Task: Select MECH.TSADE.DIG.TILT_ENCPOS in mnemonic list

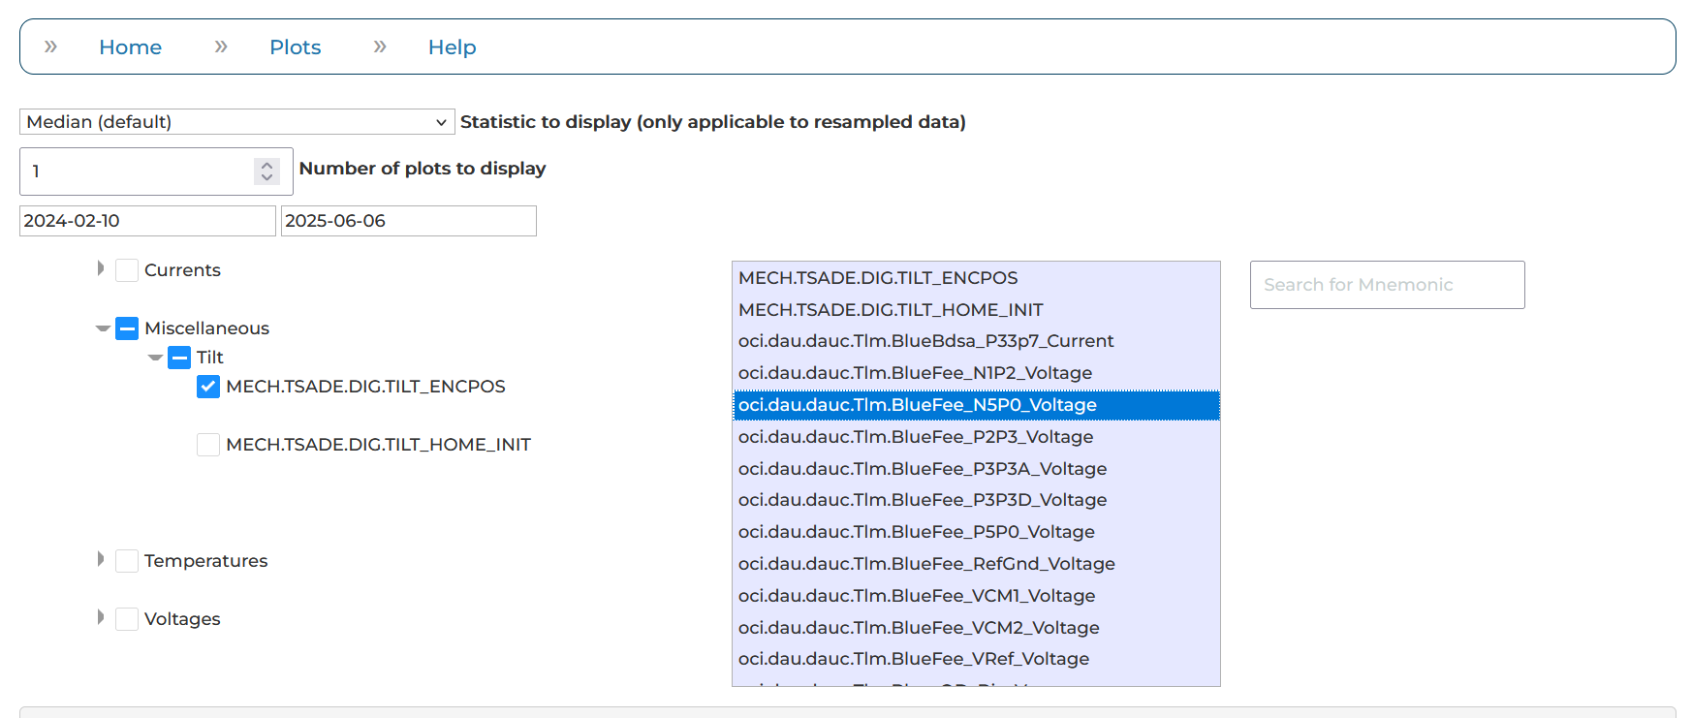Action: coord(976,278)
